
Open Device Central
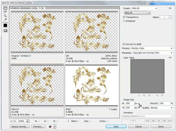tap(20, 127)
